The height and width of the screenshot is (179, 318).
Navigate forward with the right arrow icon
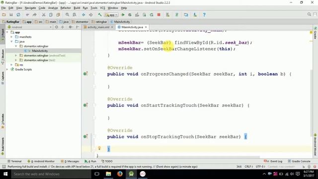coord(91,14)
